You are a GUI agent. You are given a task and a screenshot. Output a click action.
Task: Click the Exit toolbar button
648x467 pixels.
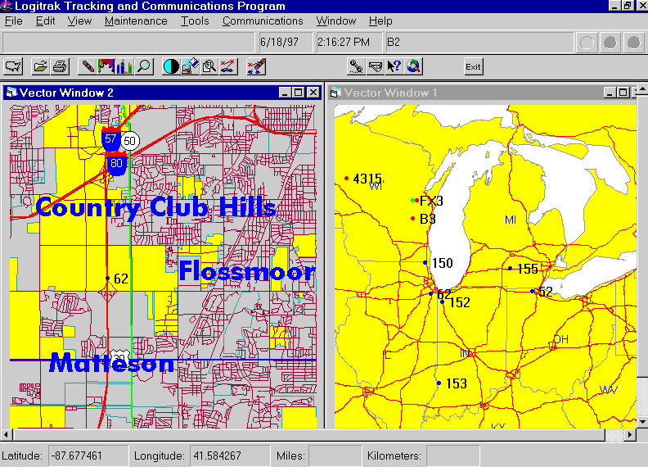[473, 66]
